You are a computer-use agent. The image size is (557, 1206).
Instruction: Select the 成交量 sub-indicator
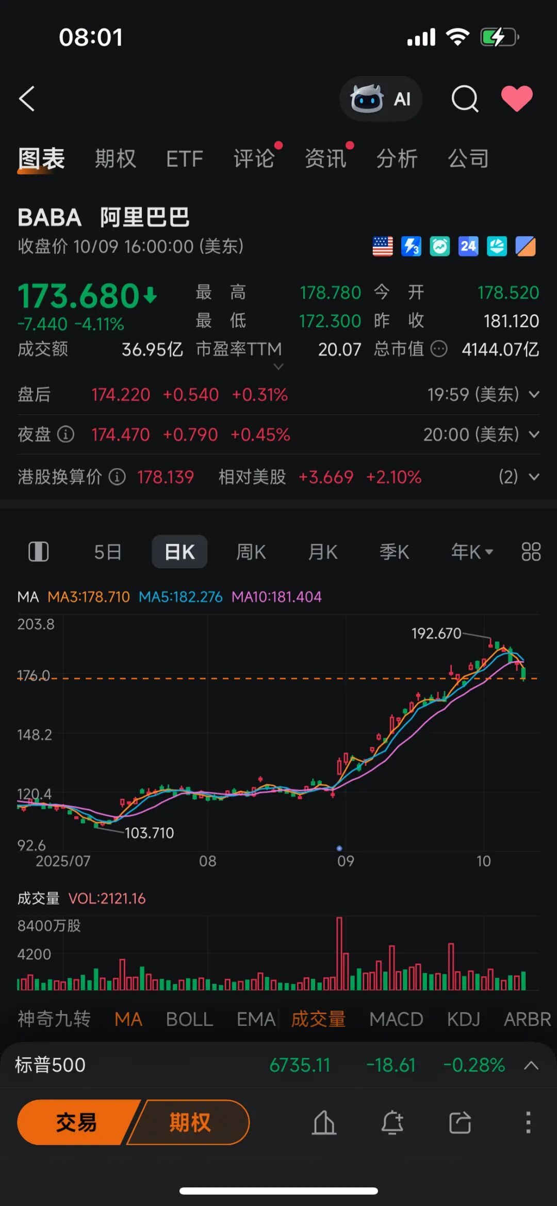pos(318,1019)
